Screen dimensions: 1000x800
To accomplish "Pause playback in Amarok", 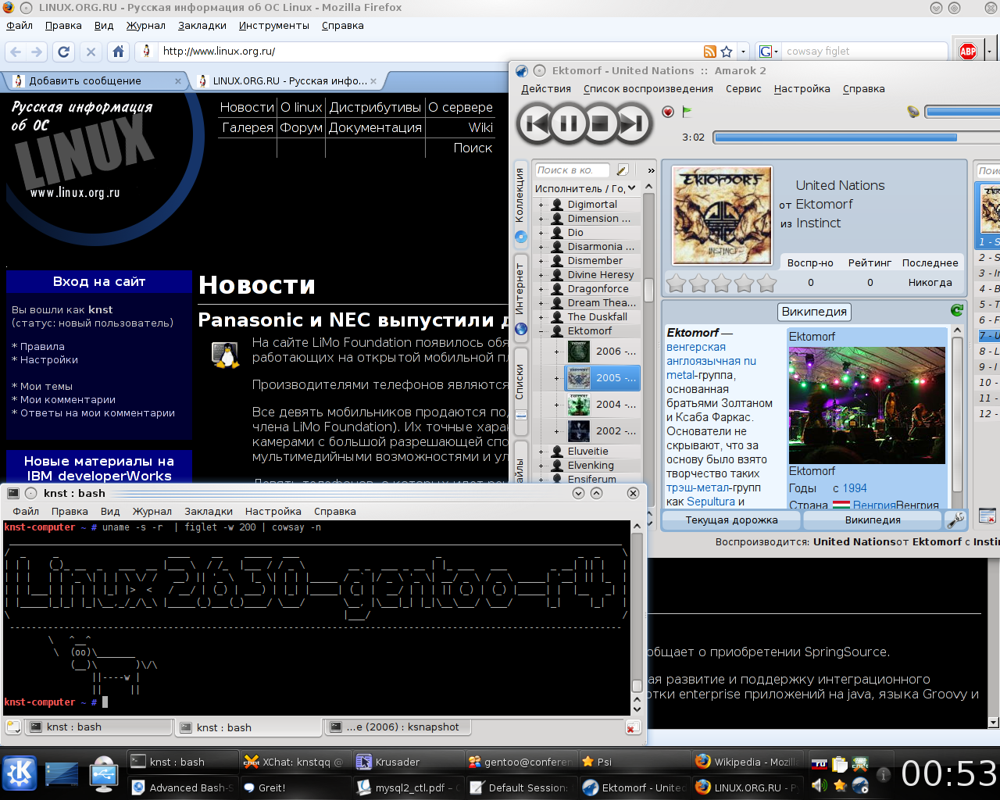I will (568, 123).
